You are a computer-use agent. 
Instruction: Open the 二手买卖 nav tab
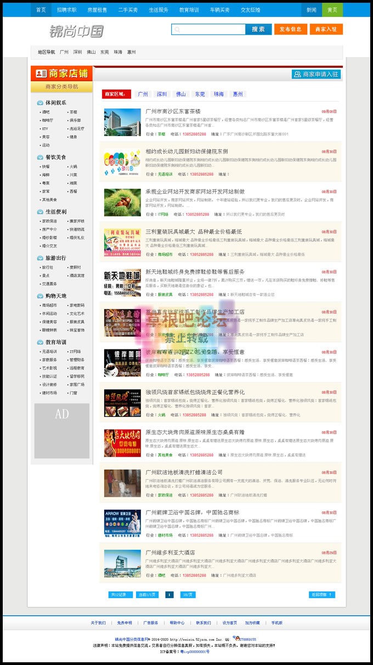click(128, 10)
